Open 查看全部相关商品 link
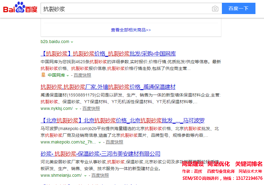 131,30
